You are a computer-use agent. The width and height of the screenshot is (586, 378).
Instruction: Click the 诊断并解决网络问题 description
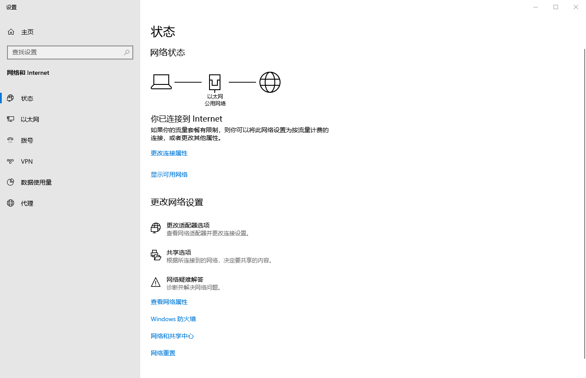point(195,287)
